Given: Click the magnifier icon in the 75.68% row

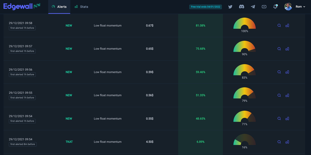Looking at the screenshot, I should (279, 49).
